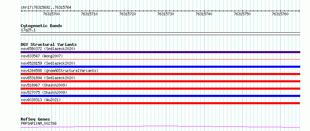Click variant label nsv527075 (Shaikh2009)

tap(44, 92)
